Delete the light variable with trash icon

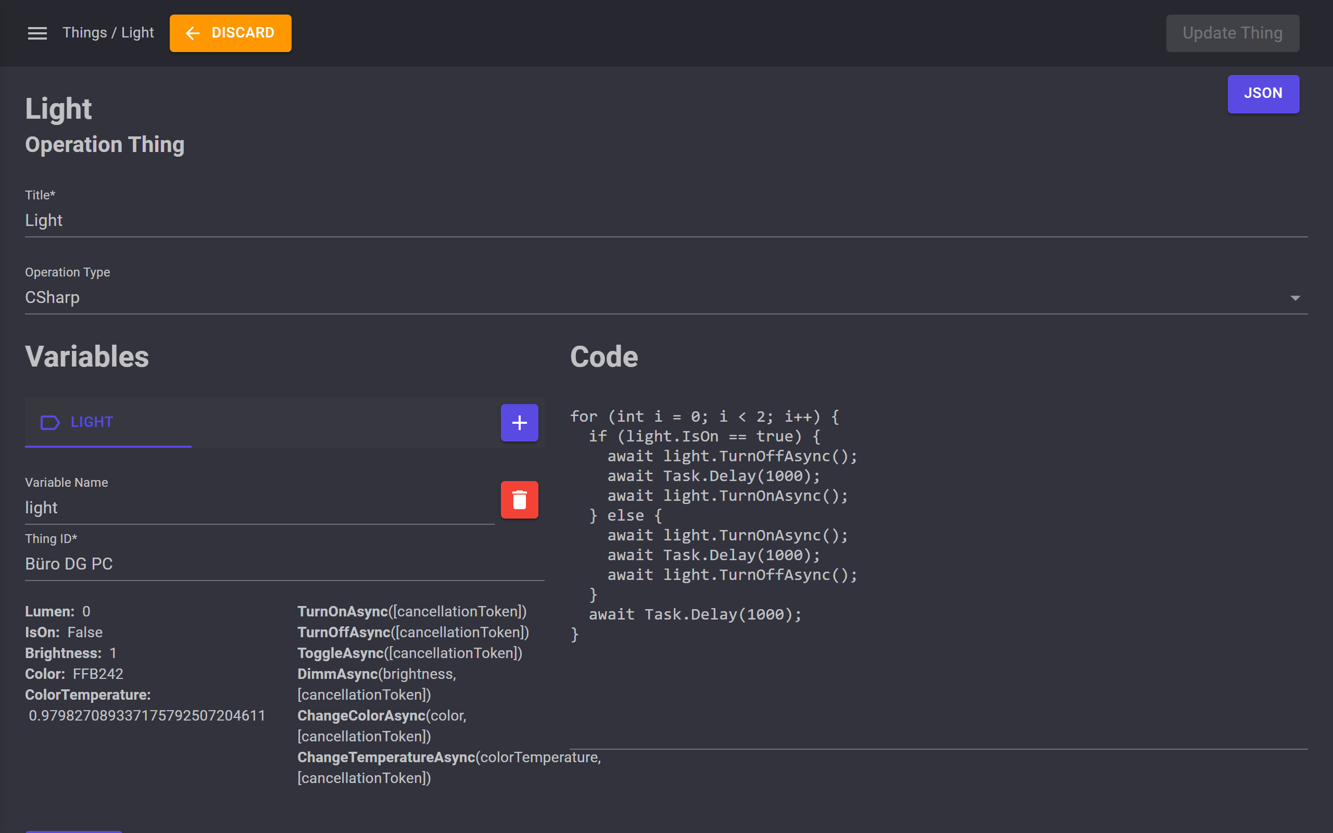[x=519, y=500]
